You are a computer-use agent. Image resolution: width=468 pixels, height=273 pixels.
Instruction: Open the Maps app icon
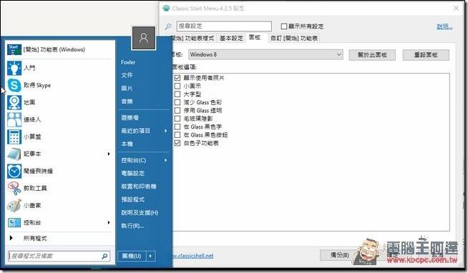pyautogui.click(x=14, y=102)
